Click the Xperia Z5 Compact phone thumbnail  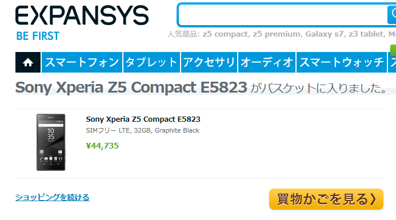51,142
